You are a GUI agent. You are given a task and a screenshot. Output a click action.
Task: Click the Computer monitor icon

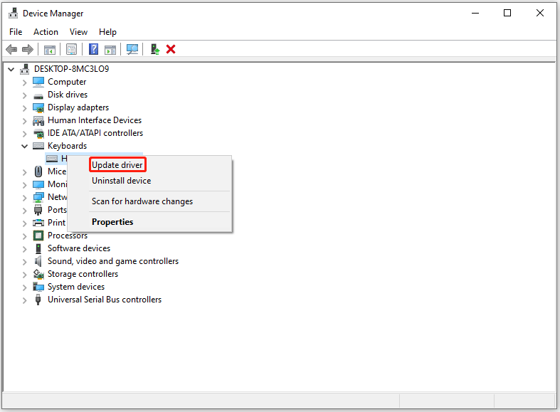point(38,82)
